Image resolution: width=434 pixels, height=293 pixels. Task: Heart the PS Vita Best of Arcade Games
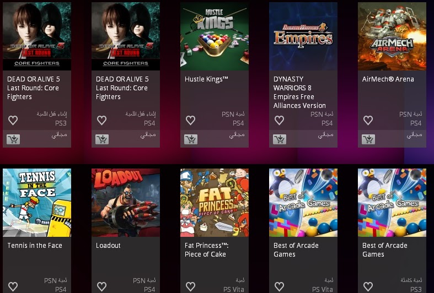pos(279,286)
